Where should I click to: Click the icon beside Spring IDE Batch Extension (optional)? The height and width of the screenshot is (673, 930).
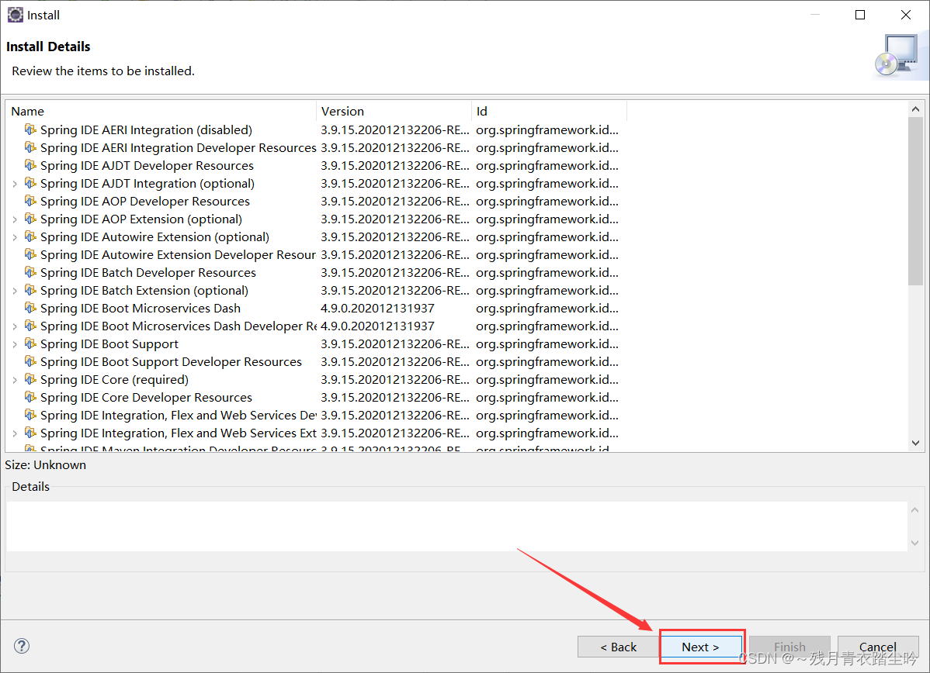tap(30, 290)
